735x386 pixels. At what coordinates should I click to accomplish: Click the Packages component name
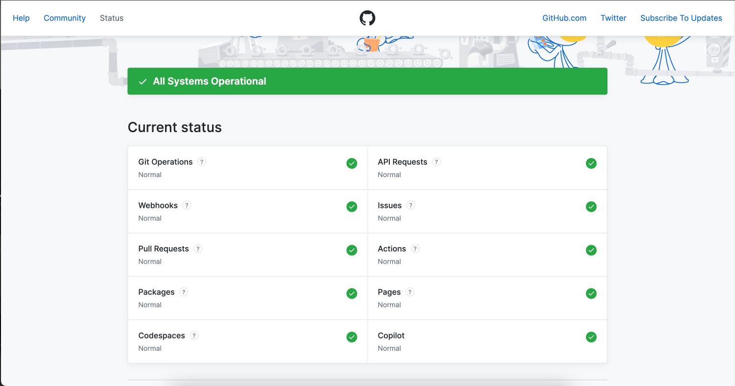tap(157, 292)
